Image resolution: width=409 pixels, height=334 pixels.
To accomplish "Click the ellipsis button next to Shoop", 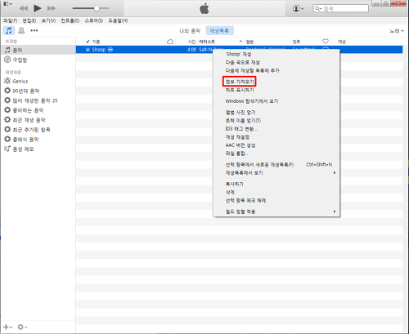I will [110, 50].
